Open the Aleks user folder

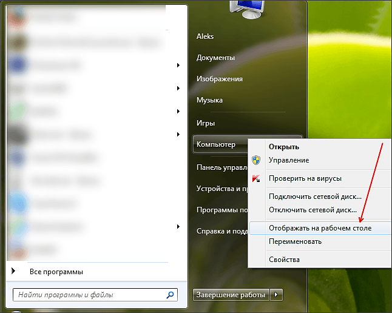(x=205, y=36)
